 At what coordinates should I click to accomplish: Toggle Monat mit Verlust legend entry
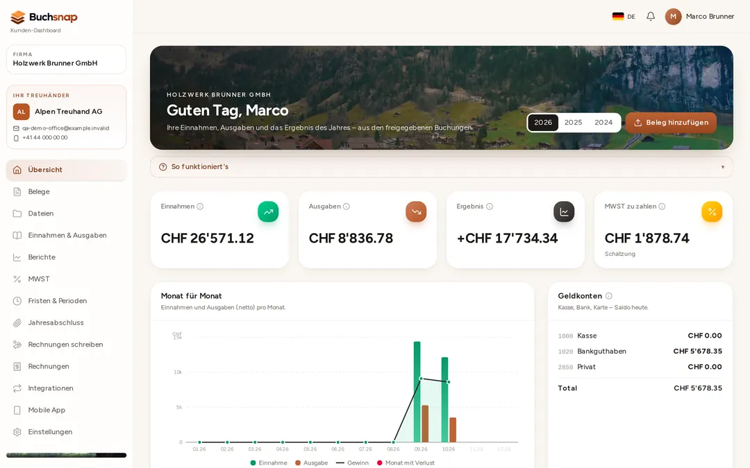pyautogui.click(x=406, y=462)
